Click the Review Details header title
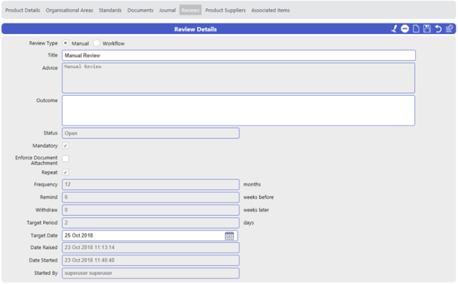 196,29
